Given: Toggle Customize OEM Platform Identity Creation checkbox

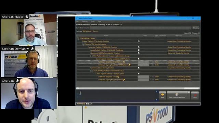Looking at the screenshot, I should click(x=139, y=53).
